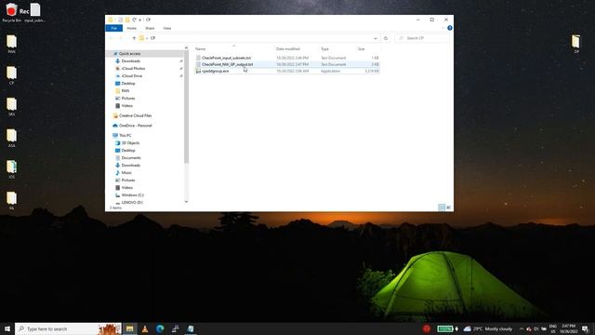Screen dimensions: 595x335
Task: Sort files by the Type column header
Action: click(324, 49)
